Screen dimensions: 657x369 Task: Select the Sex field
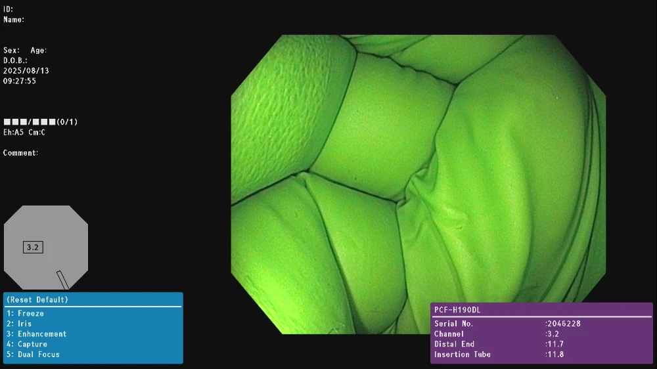pyautogui.click(x=11, y=51)
